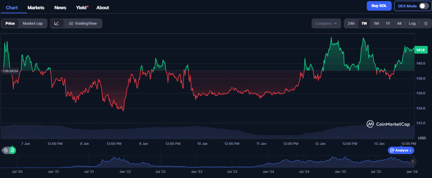Click the green document news icon
Image resolution: width=432 pixels, height=178 pixels.
[x=13, y=150]
